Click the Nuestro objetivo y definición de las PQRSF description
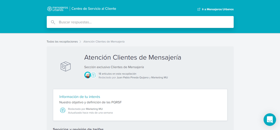280x130 pixels. click(90, 102)
